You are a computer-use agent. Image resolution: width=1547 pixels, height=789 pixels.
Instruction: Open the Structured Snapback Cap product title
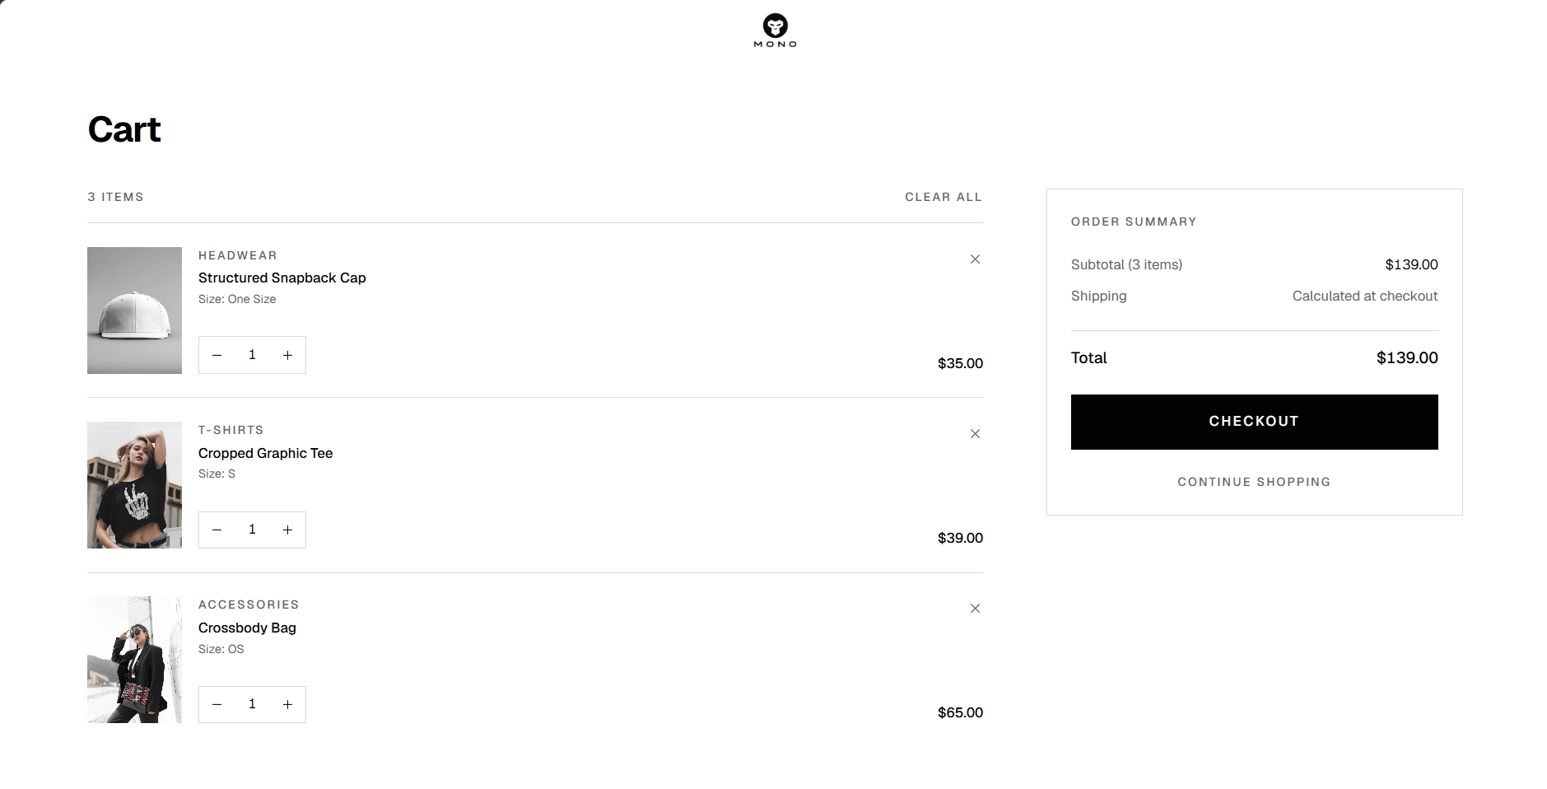[x=282, y=278]
